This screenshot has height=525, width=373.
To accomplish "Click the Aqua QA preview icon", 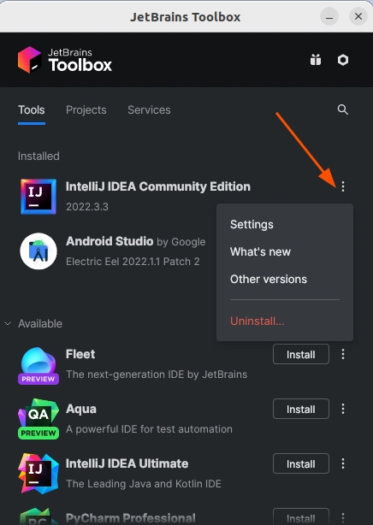I will pos(38,418).
